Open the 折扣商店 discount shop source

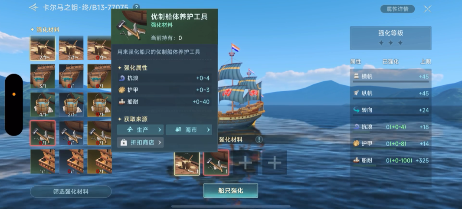point(140,142)
